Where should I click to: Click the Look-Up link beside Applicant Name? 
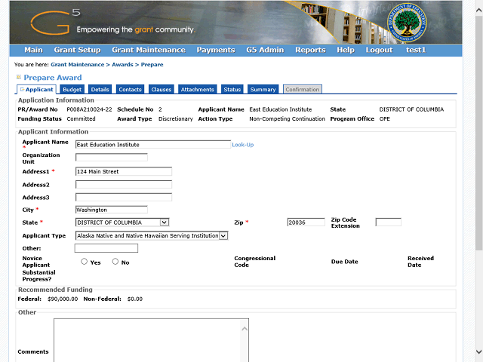coord(243,145)
